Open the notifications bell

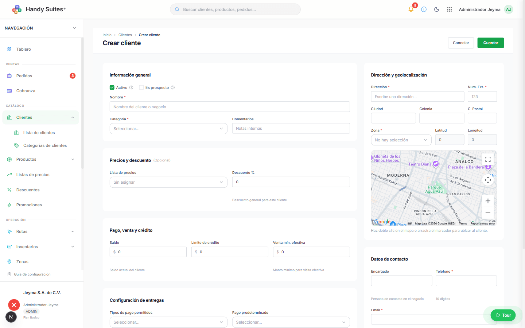[x=411, y=9]
